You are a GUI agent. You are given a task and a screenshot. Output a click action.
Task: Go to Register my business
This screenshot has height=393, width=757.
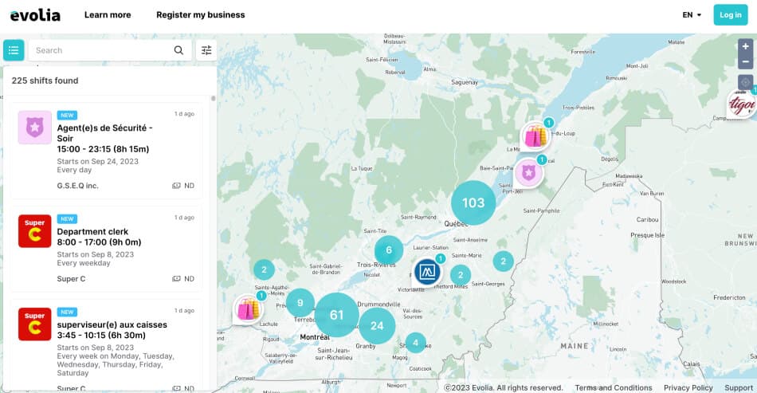tap(201, 15)
